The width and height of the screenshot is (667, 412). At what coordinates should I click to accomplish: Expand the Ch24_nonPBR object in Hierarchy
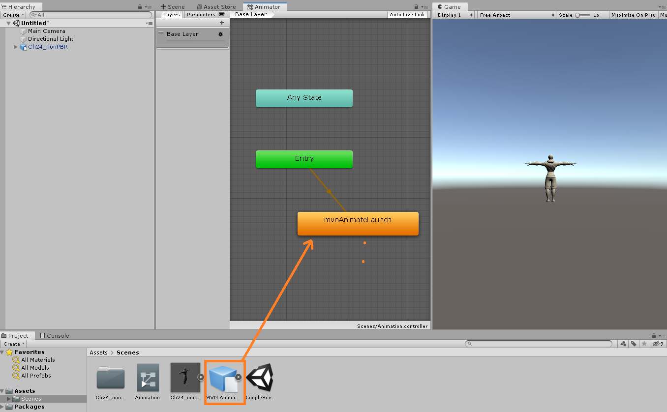coord(16,47)
